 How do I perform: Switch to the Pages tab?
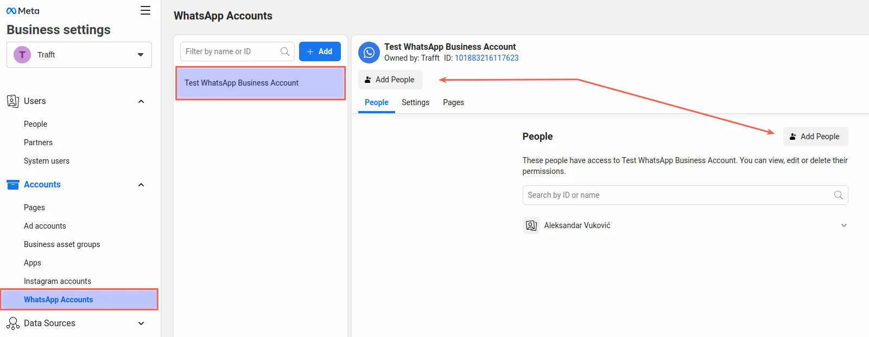pyautogui.click(x=453, y=102)
